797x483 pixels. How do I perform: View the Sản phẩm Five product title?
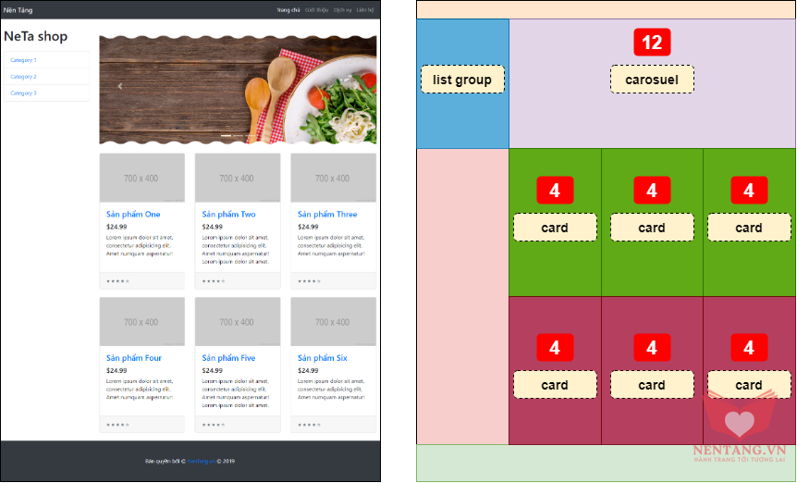click(x=228, y=358)
